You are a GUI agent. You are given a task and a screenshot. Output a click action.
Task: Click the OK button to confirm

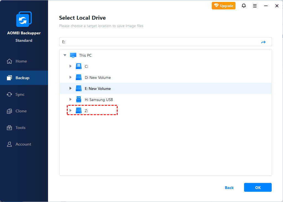tap(258, 187)
